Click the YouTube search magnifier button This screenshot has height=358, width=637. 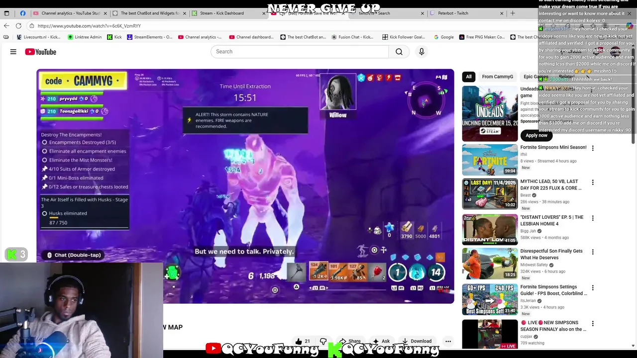coord(399,52)
